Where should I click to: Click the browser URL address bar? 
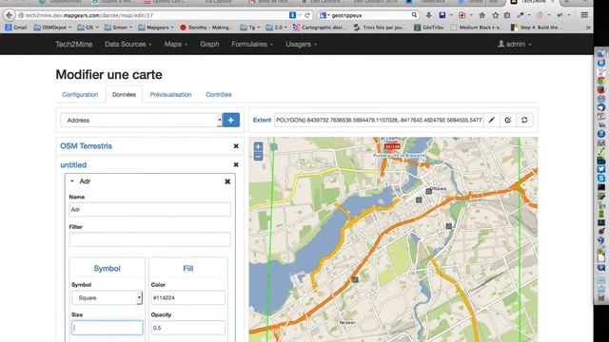(x=153, y=15)
